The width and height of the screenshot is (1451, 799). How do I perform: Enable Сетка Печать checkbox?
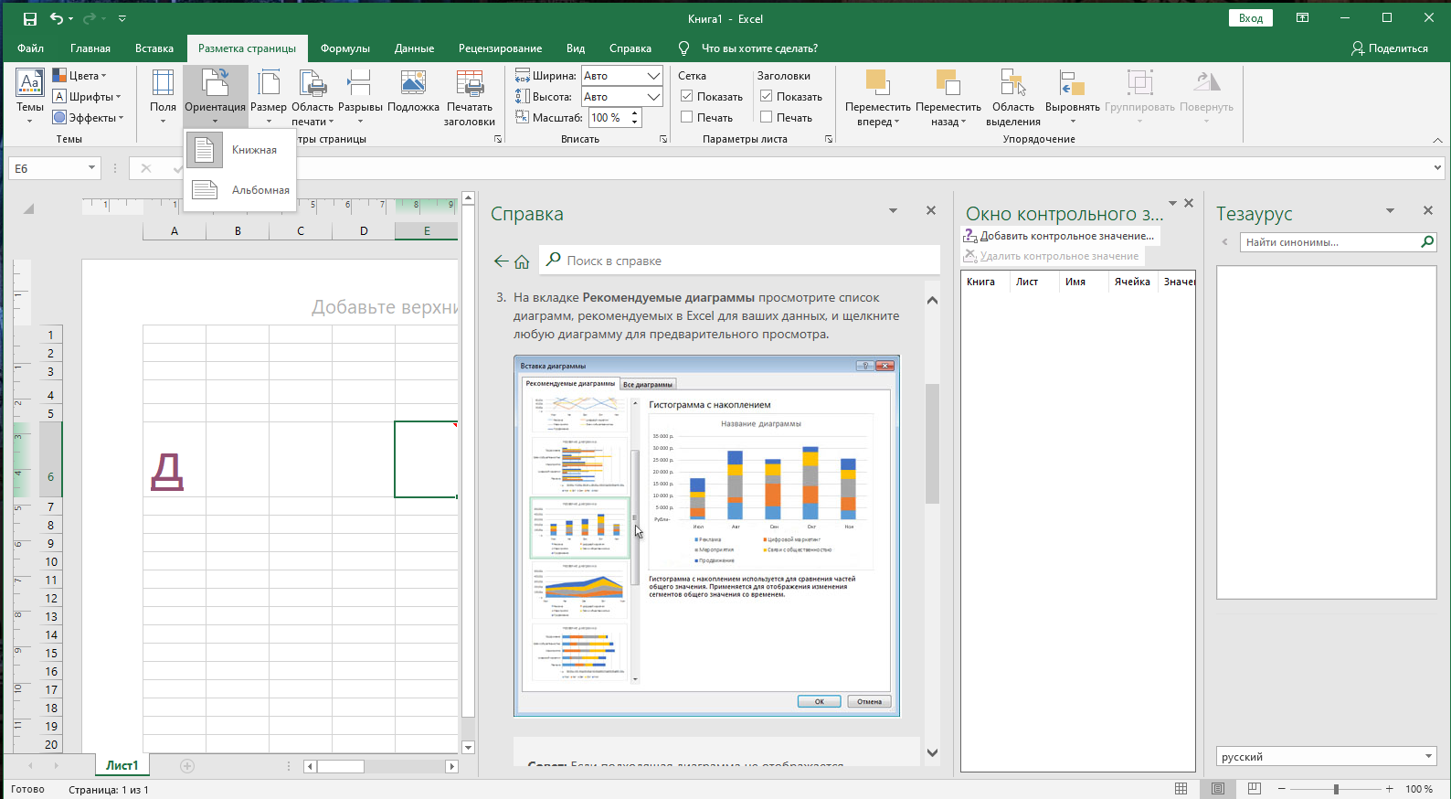(687, 117)
